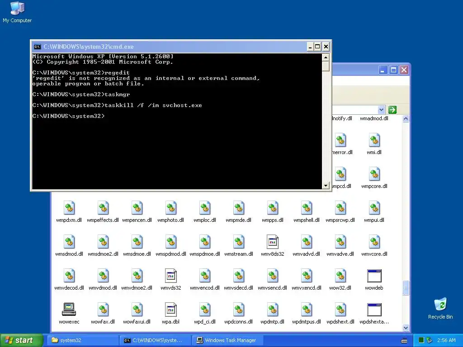Select the wmpui.dll file icon
Viewport: 463px width, 347px height.
(x=374, y=208)
